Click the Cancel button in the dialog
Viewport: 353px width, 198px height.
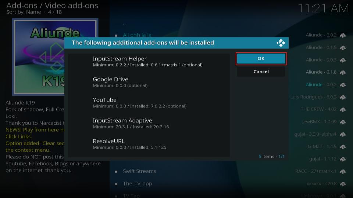(261, 71)
